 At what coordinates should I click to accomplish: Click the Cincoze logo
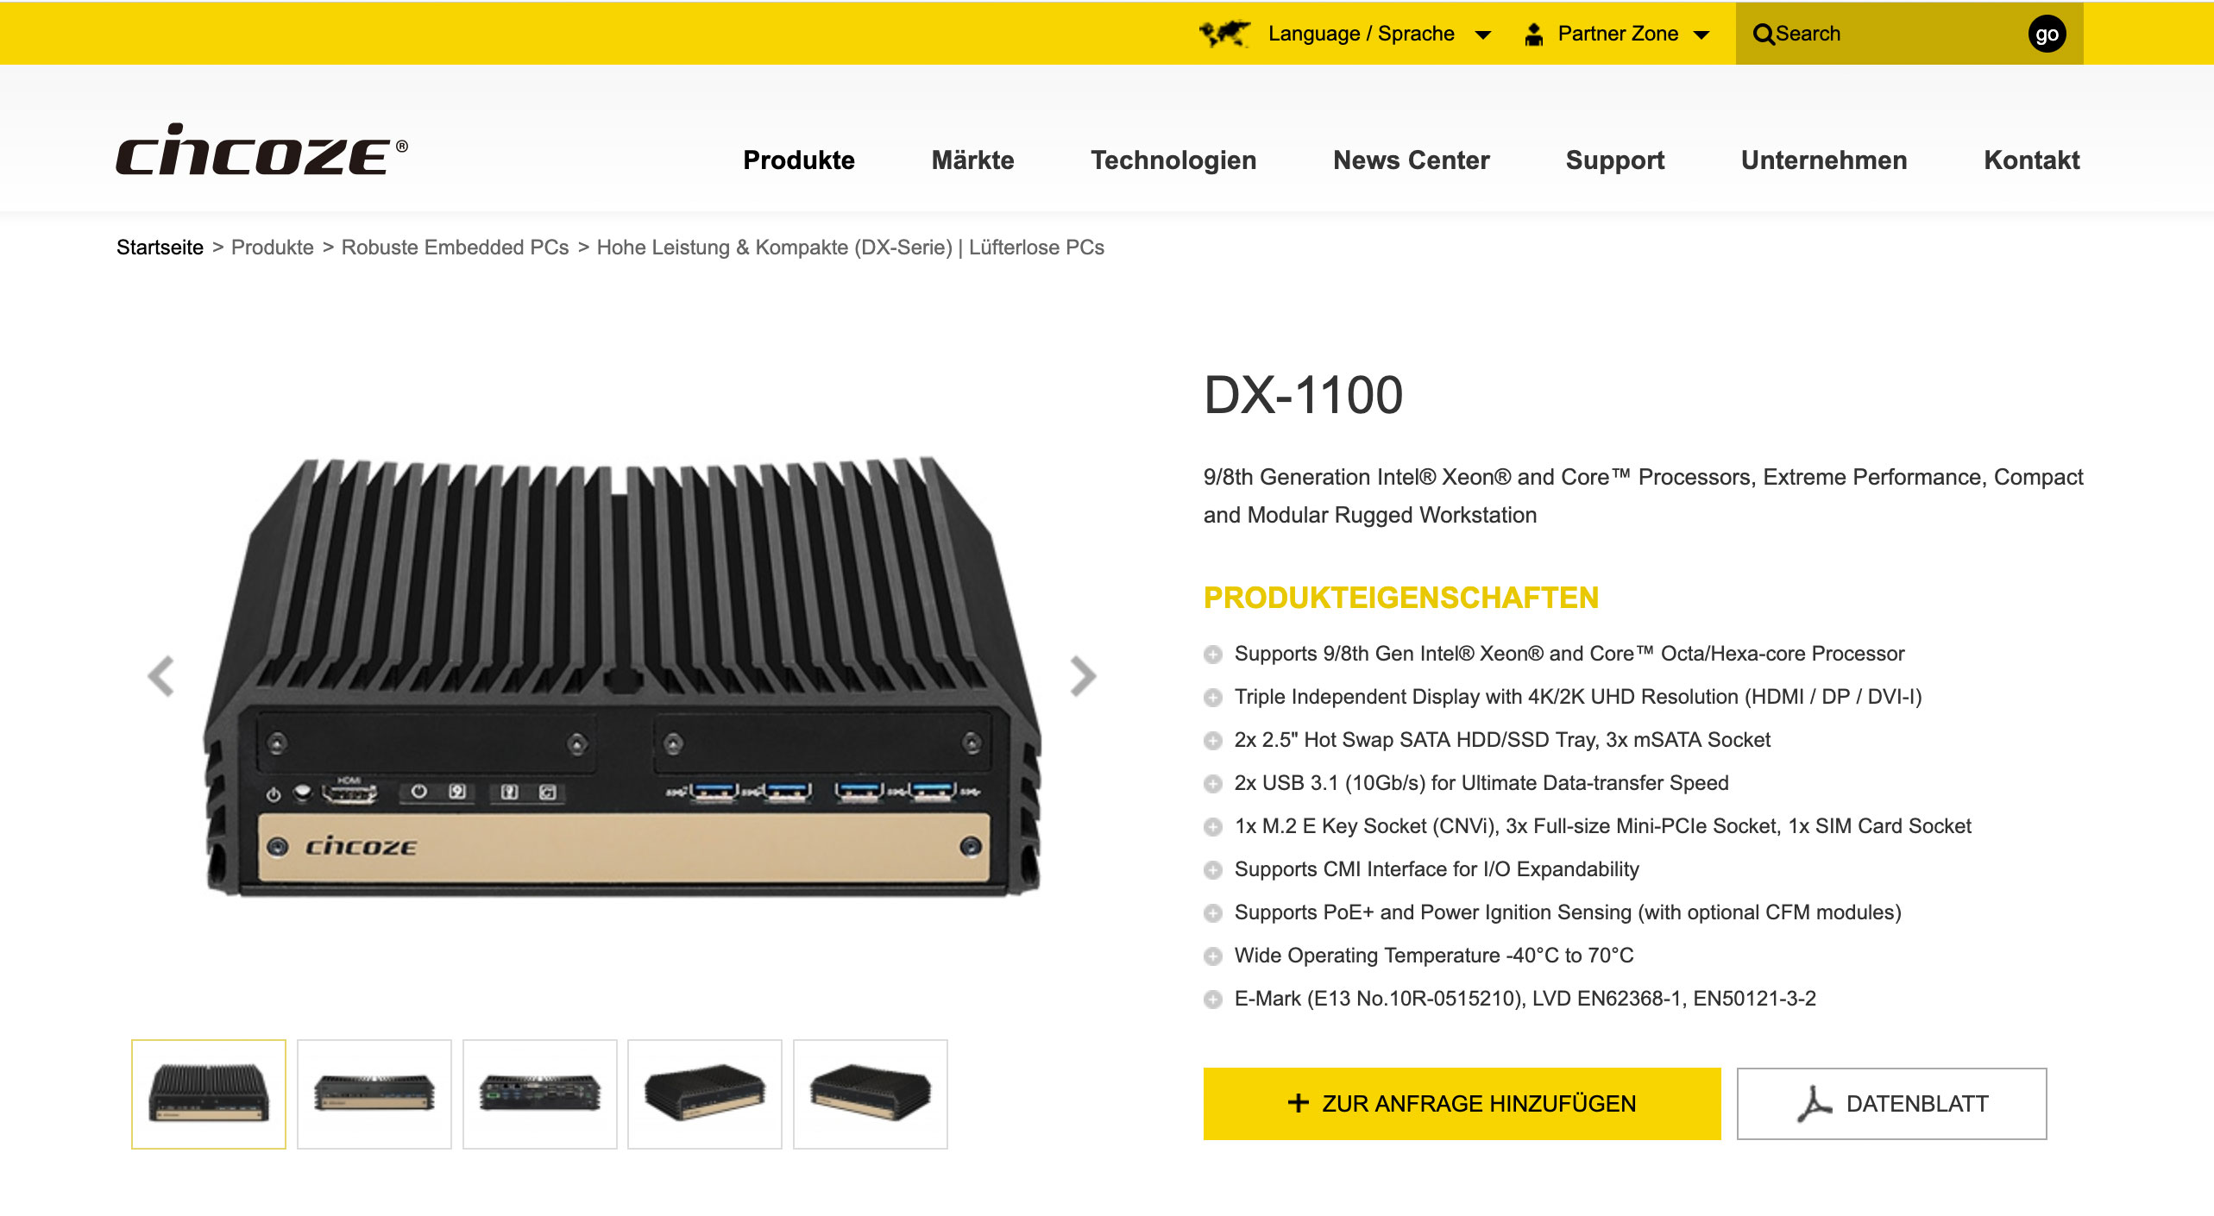point(261,149)
